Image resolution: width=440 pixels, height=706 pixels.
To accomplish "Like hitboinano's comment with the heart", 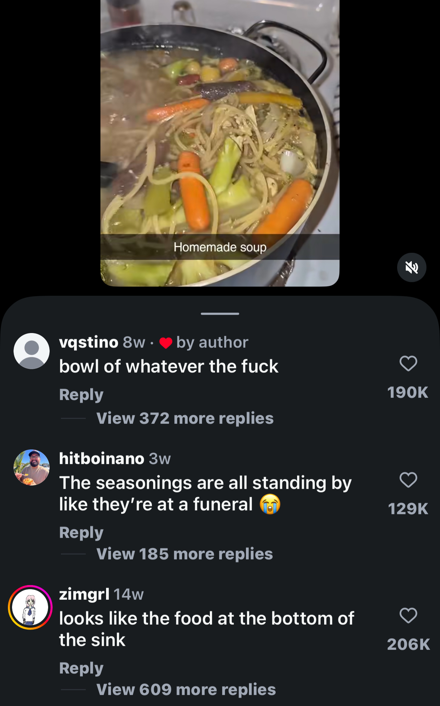I will [408, 480].
